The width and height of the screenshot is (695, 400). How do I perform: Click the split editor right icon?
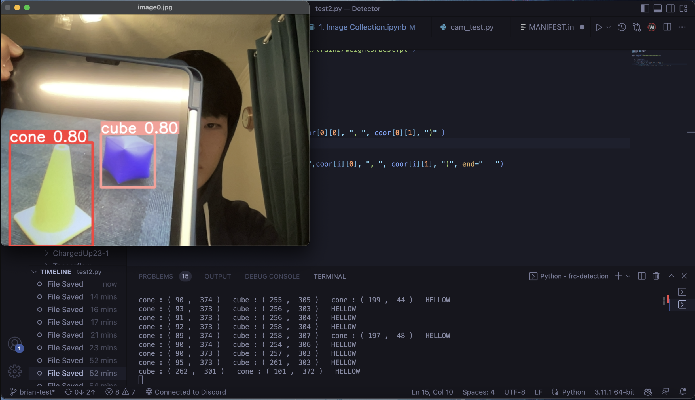pyautogui.click(x=667, y=27)
